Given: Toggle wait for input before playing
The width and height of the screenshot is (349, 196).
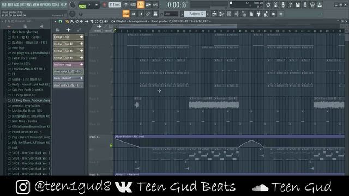Looking at the screenshot, I should tap(133, 5).
